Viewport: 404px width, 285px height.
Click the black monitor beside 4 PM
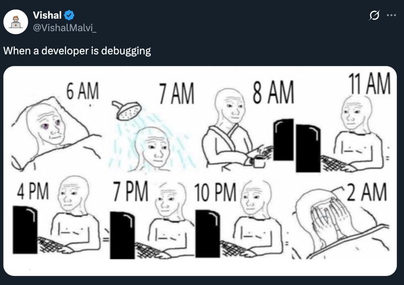(x=25, y=229)
